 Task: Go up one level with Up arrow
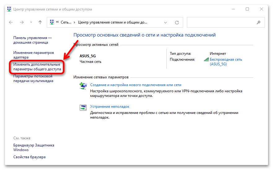[x=40, y=22]
